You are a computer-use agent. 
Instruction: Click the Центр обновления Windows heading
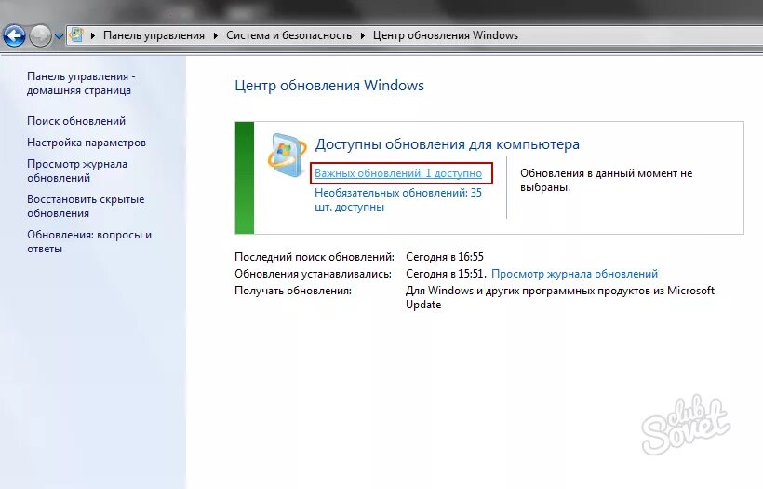tap(329, 86)
